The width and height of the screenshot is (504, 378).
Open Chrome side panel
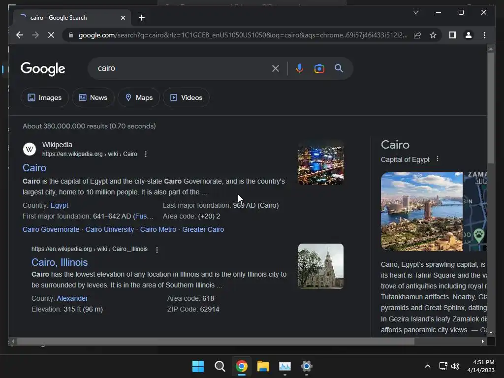[453, 35]
